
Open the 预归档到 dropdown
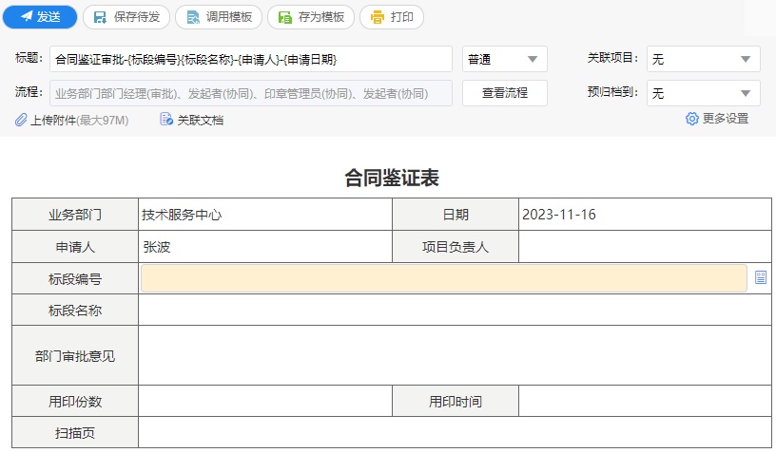pos(703,93)
